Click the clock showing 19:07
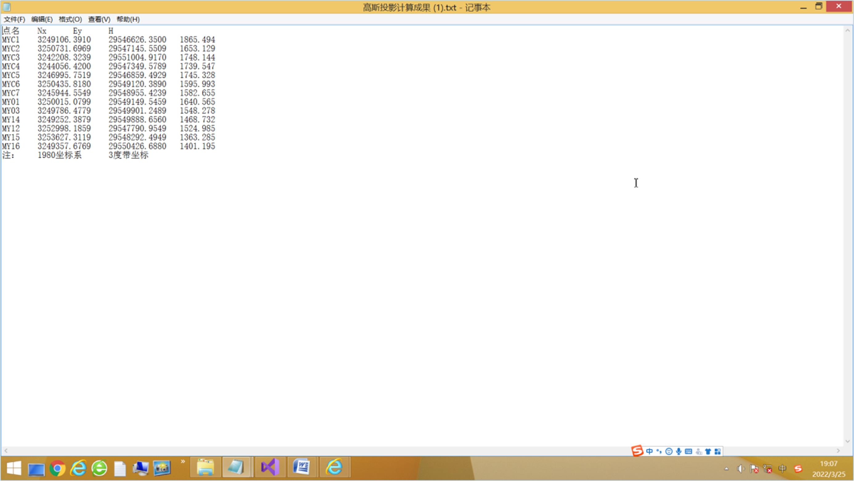The image size is (854, 481). click(828, 464)
